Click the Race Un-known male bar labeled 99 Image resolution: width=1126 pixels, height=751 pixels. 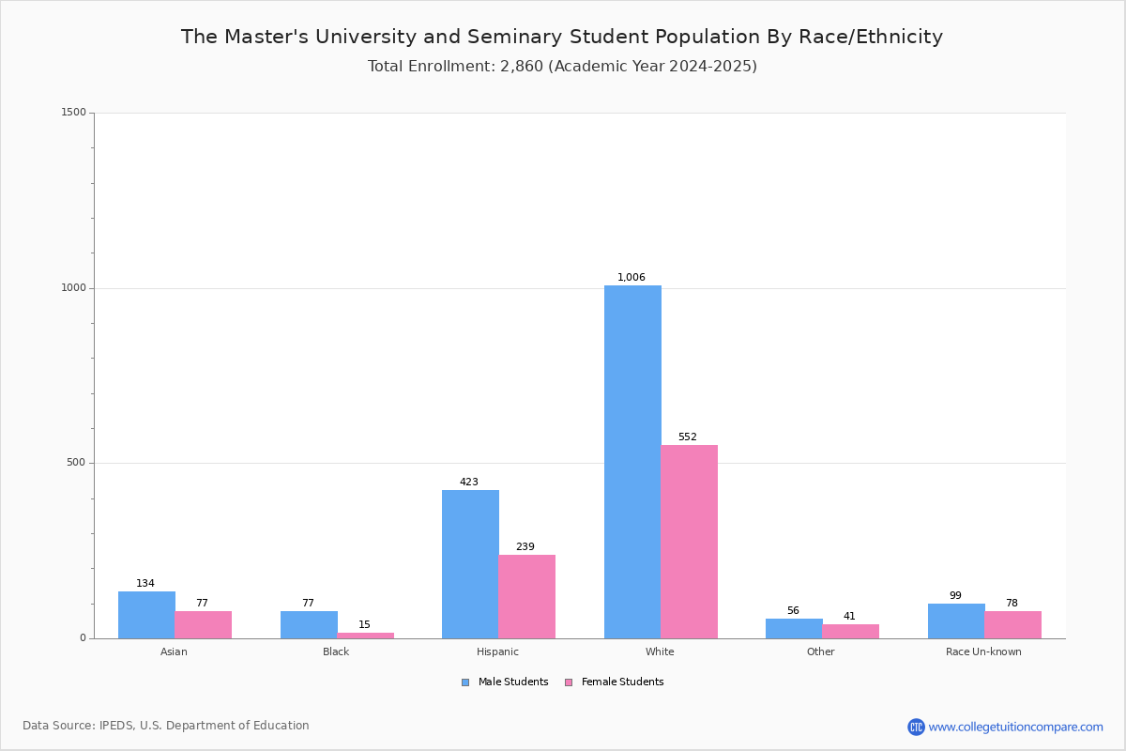[x=956, y=621]
